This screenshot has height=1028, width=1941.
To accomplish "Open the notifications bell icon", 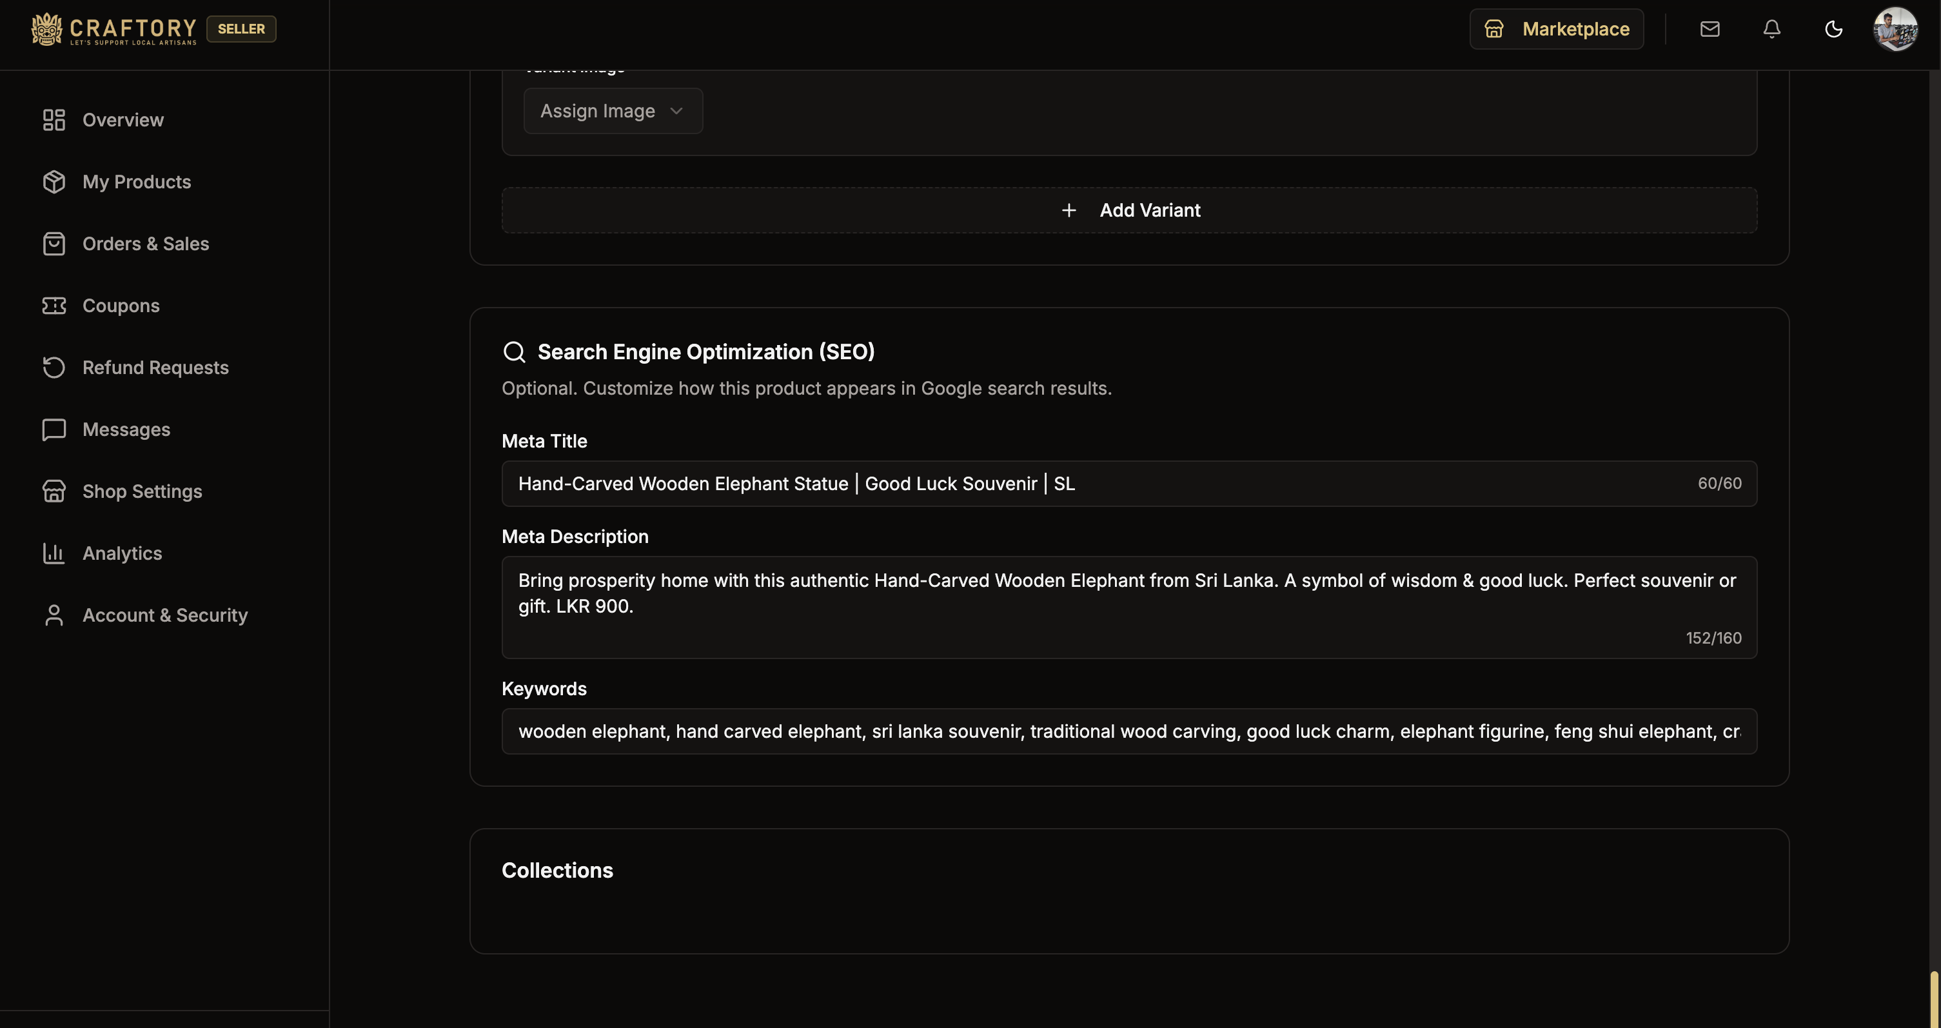I will coord(1771,28).
